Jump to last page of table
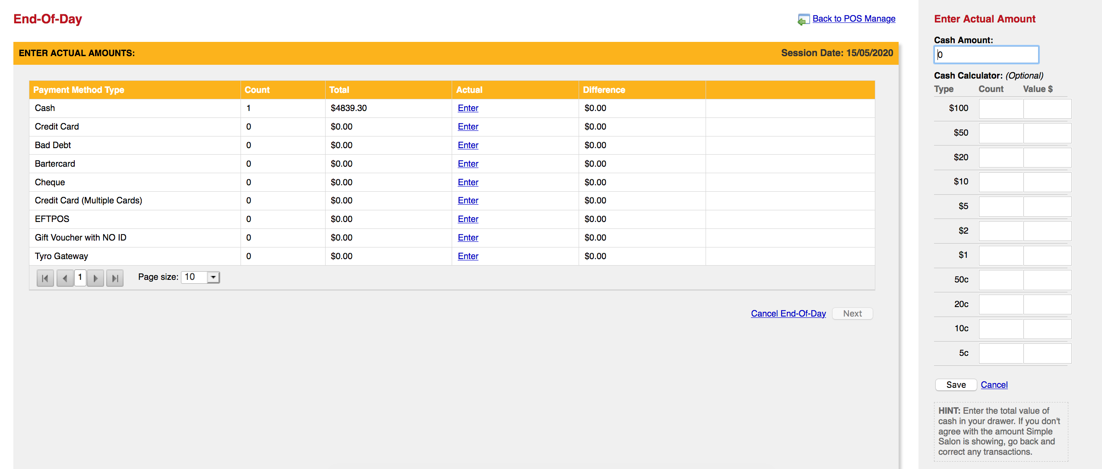The height and width of the screenshot is (469, 1102). pyautogui.click(x=115, y=278)
